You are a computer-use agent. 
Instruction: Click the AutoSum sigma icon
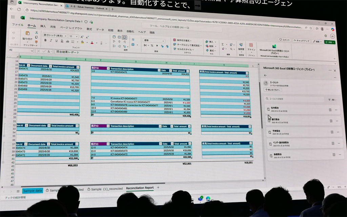(x=223, y=44)
